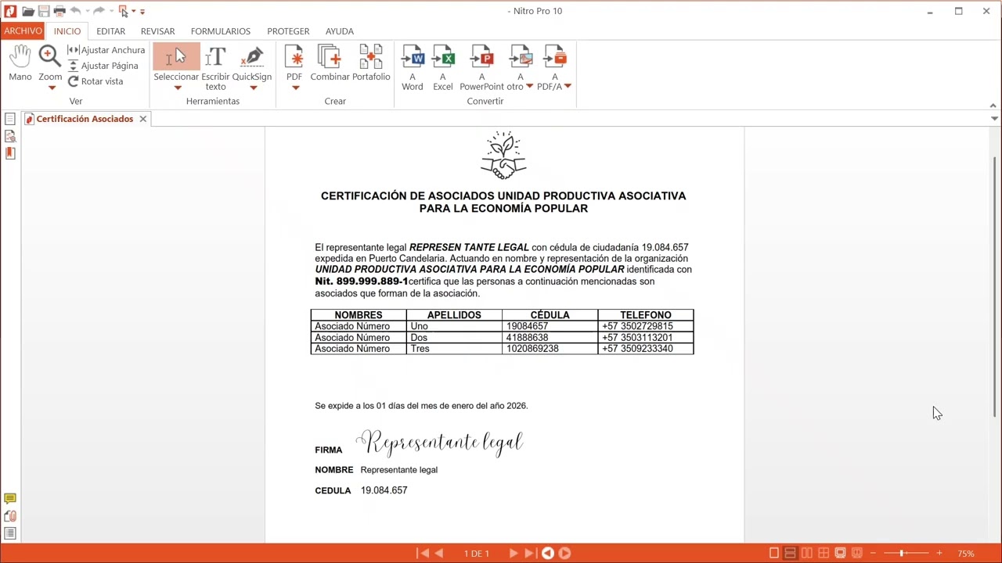Click the Print icon in quick toolbar

pos(59,11)
